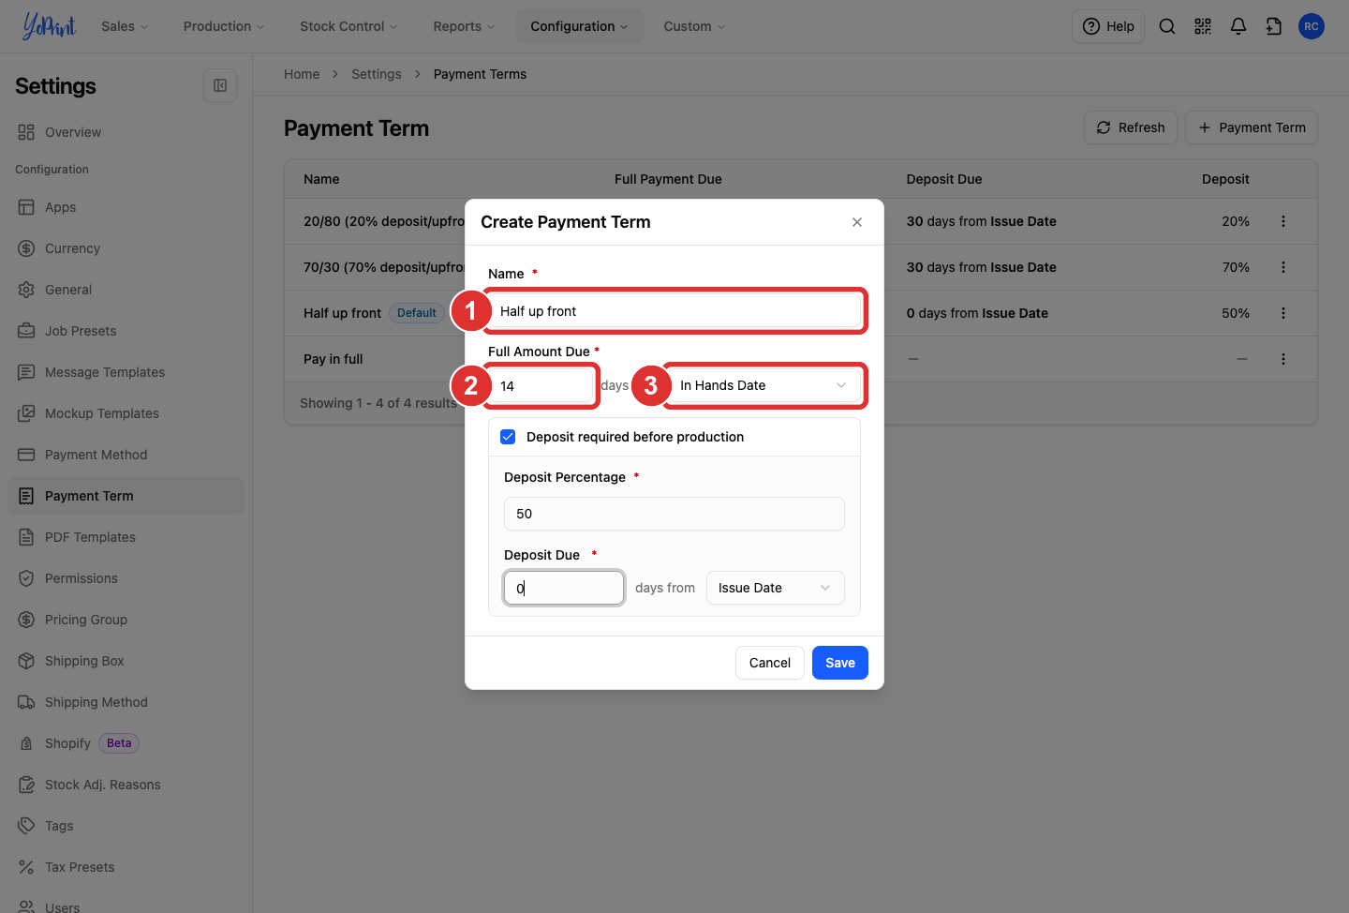Expand the Reports menu

pos(464,26)
